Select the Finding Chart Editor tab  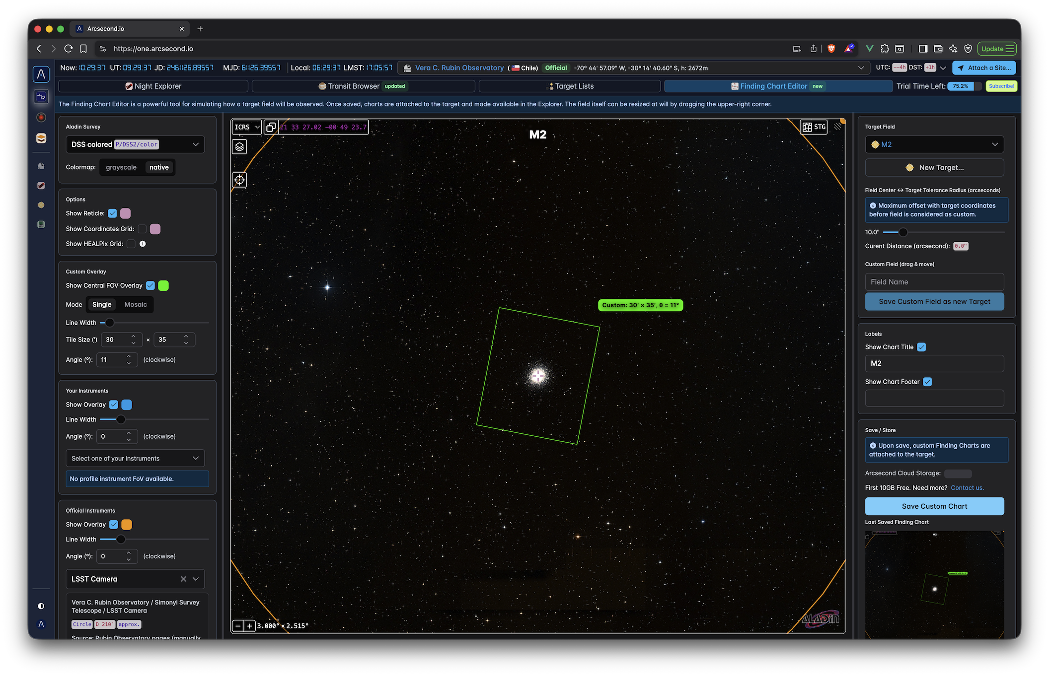(x=778, y=86)
